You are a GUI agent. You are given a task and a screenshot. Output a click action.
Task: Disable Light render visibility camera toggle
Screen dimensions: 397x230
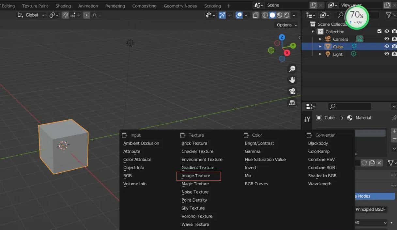pos(394,54)
